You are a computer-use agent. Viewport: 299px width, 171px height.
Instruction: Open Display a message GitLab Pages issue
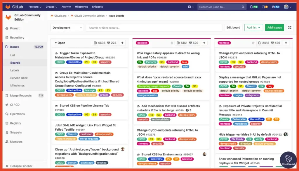250,80
